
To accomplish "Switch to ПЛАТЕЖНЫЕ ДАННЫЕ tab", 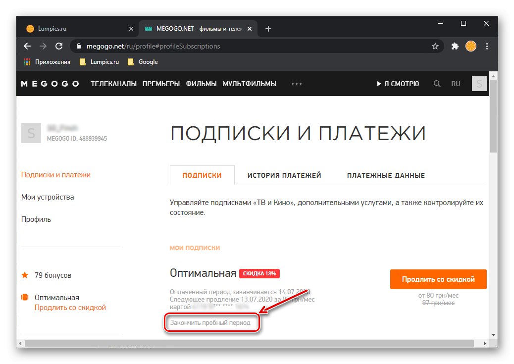I will pos(386,175).
